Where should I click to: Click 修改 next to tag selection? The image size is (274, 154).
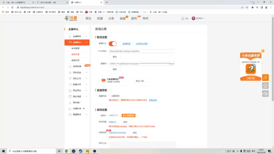135,133
